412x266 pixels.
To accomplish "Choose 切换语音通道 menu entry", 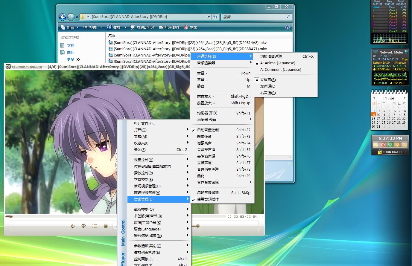I will tap(285, 56).
